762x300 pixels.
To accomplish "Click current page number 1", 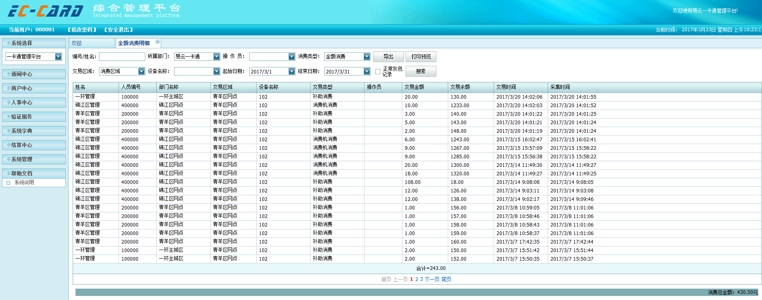I will (x=411, y=279).
